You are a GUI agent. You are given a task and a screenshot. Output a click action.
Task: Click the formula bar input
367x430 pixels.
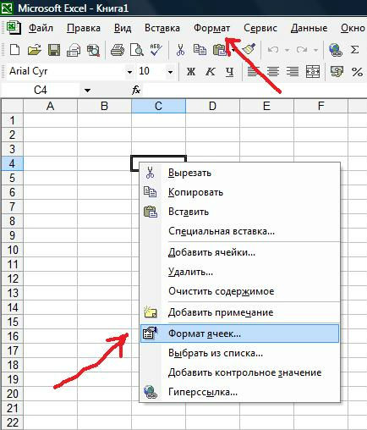pos(255,91)
